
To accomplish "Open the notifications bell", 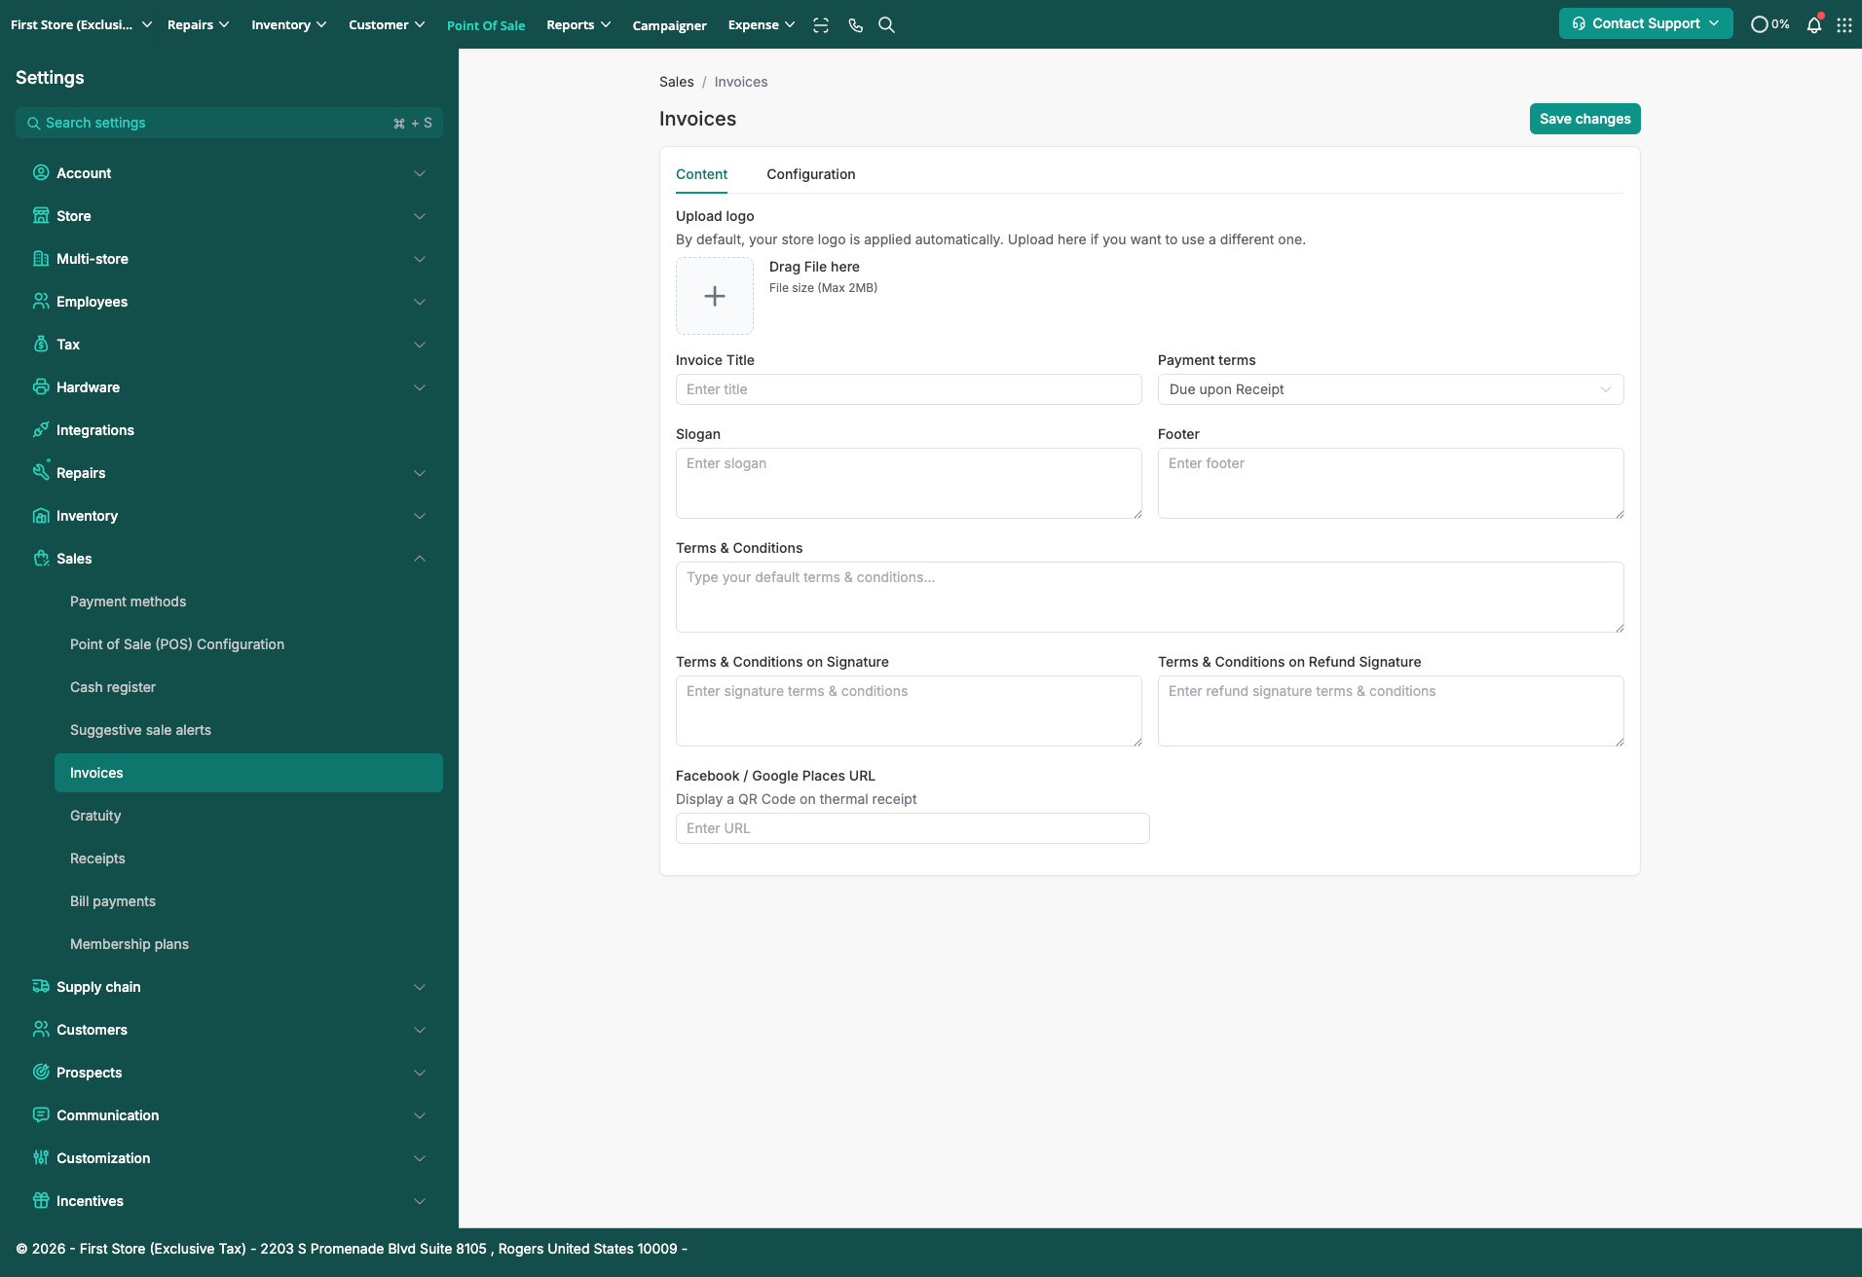I will coord(1813,25).
